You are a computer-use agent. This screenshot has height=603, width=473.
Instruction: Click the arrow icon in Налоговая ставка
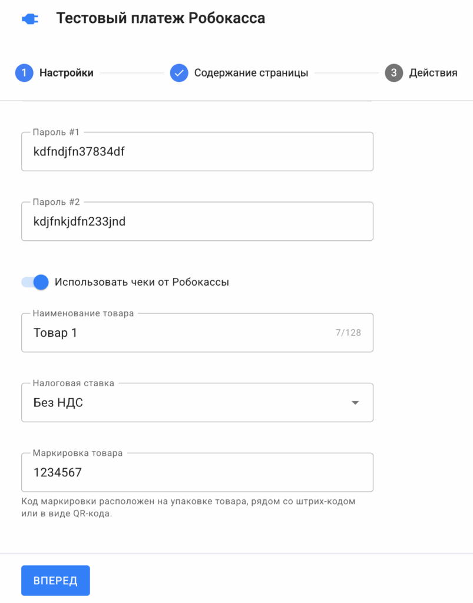pos(355,403)
